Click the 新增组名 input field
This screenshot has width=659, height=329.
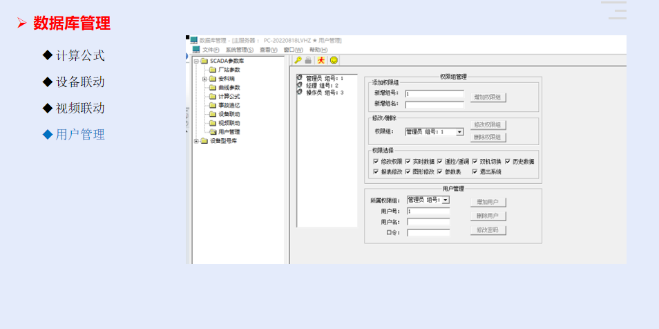[x=434, y=104]
